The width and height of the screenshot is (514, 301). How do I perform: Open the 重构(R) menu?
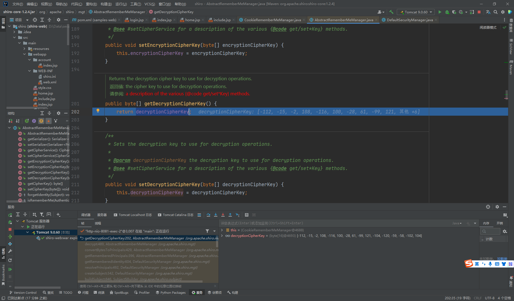tap(91, 4)
